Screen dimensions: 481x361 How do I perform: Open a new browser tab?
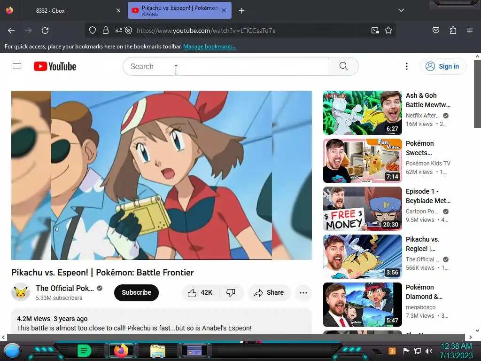coord(241,11)
